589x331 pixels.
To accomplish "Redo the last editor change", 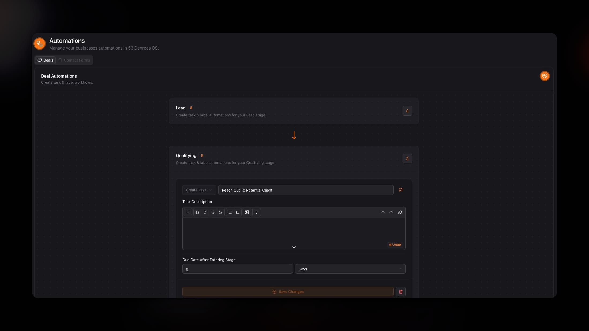I will pos(391,212).
